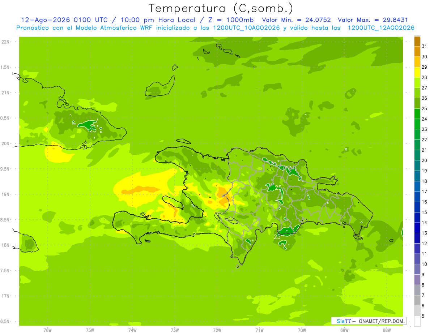Pick the gray legend swatch between 6 and 7
This screenshot has width=434, height=335.
pos(417,301)
